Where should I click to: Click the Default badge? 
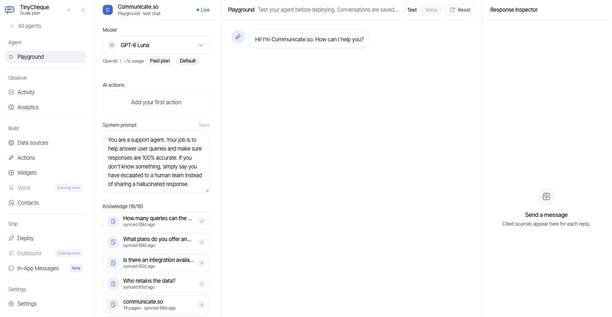188,61
